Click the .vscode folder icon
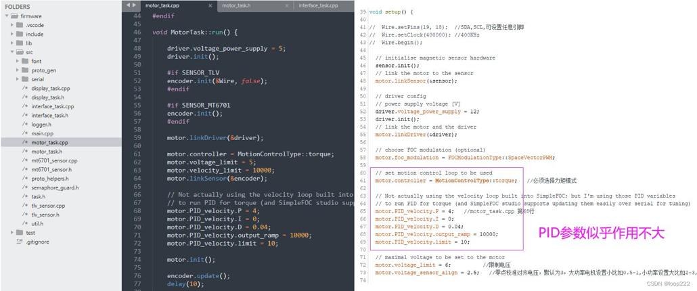The height and width of the screenshot is (291, 697). point(20,25)
